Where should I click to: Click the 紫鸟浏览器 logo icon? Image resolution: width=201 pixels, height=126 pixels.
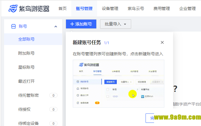(x=13, y=8)
